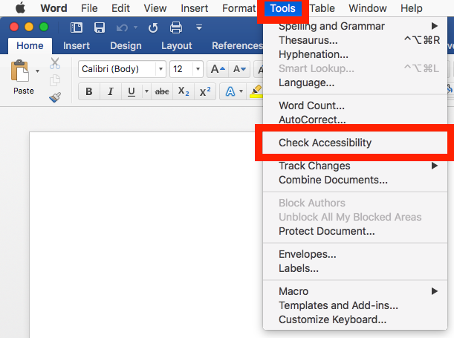Screen dimensions: 454x338
Task: Switch to the Home ribbon tab
Action: point(30,46)
